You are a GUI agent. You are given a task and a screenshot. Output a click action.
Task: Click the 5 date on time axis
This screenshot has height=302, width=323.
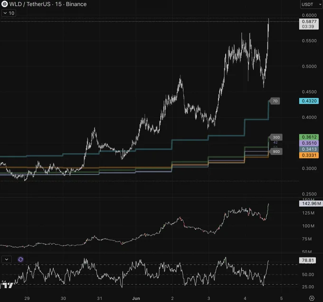pyautogui.click(x=281, y=298)
